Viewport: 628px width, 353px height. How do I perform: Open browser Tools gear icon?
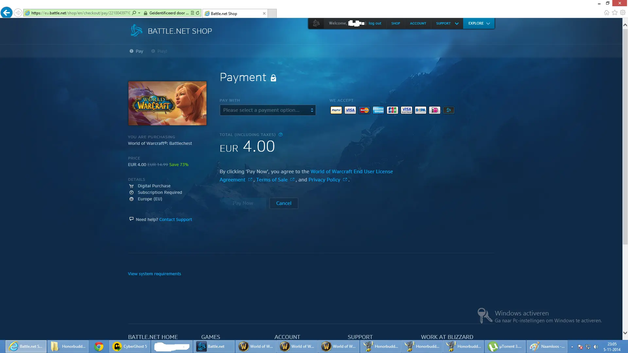(623, 13)
